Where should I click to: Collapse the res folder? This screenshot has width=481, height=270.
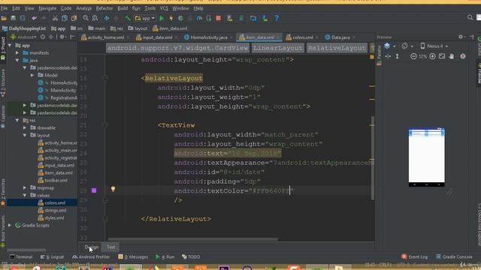point(17,120)
